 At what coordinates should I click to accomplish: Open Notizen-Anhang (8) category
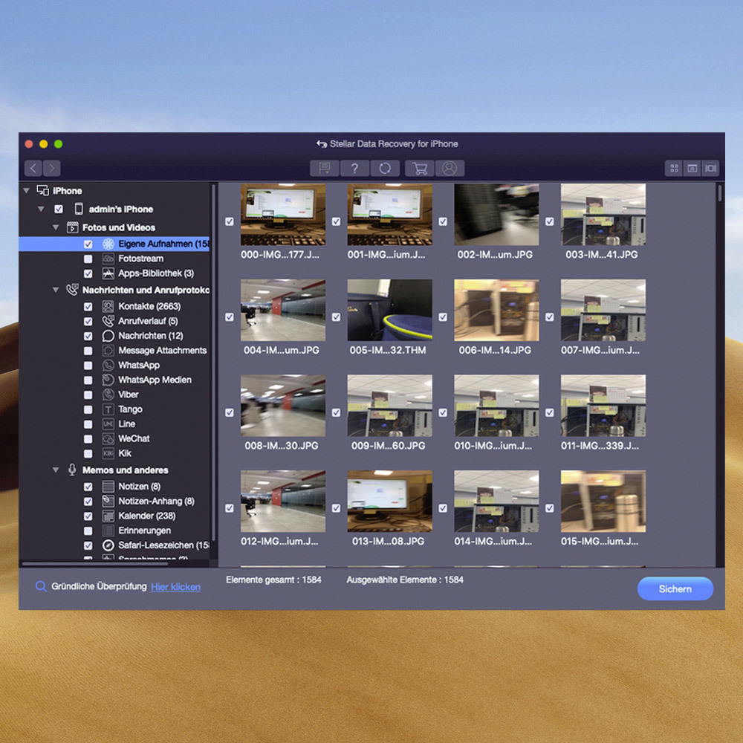[x=156, y=502]
